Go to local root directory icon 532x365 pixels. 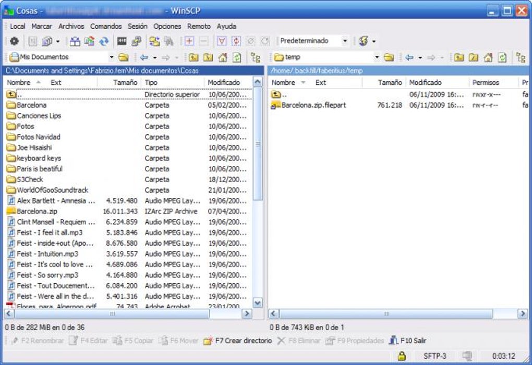[x=208, y=57]
